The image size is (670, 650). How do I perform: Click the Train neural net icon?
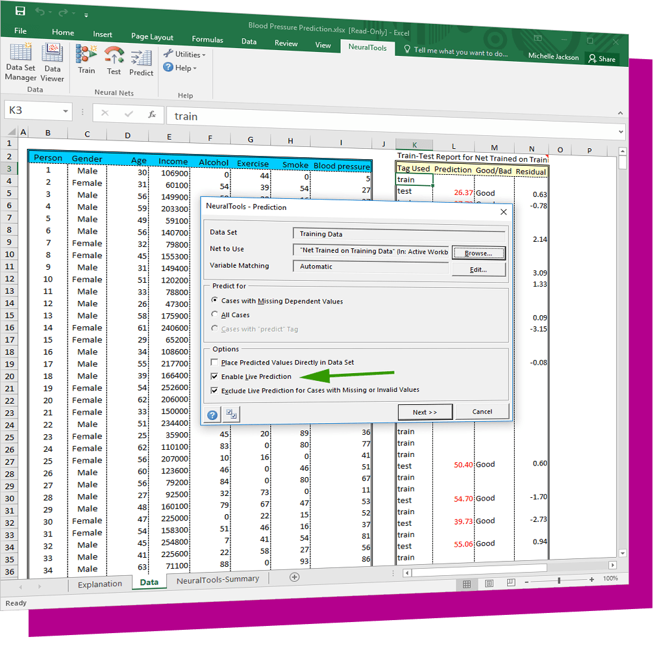86,60
